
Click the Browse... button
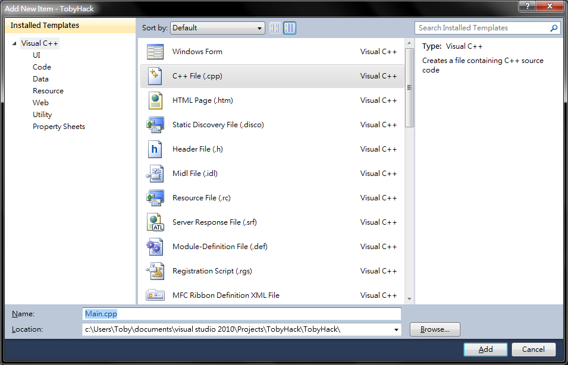pos(435,329)
